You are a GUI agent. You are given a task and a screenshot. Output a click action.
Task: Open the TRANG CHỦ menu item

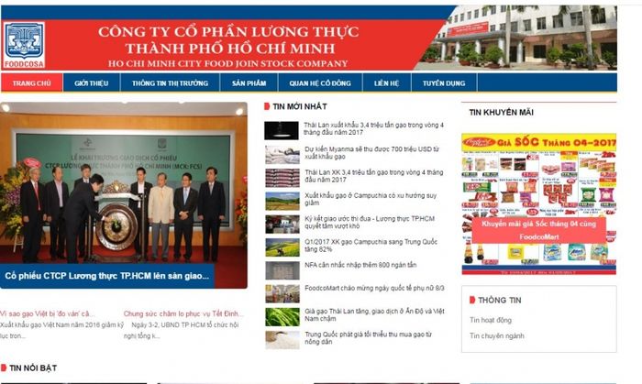pyautogui.click(x=31, y=83)
